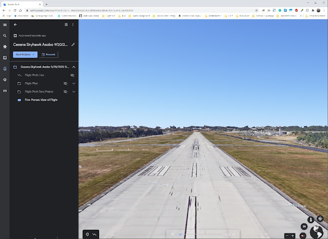Open a new browser tab
Screen dimensions: 328x239
click(46, 4)
